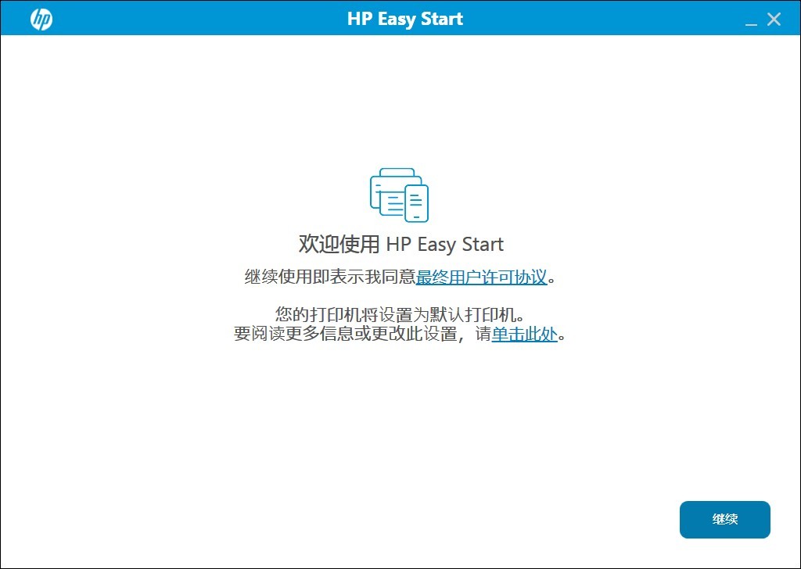Click 继续 to accept and continue setup

724,519
